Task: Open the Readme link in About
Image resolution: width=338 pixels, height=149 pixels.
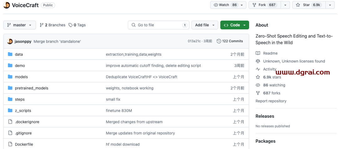Action: click(270, 53)
